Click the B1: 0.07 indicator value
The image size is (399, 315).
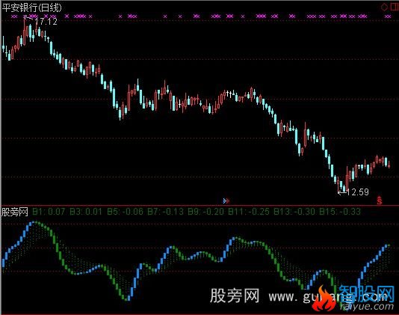[49, 212]
